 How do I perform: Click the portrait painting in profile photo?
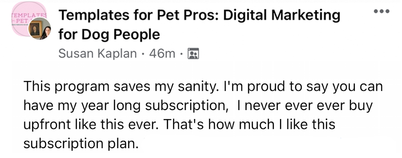pos(35,30)
